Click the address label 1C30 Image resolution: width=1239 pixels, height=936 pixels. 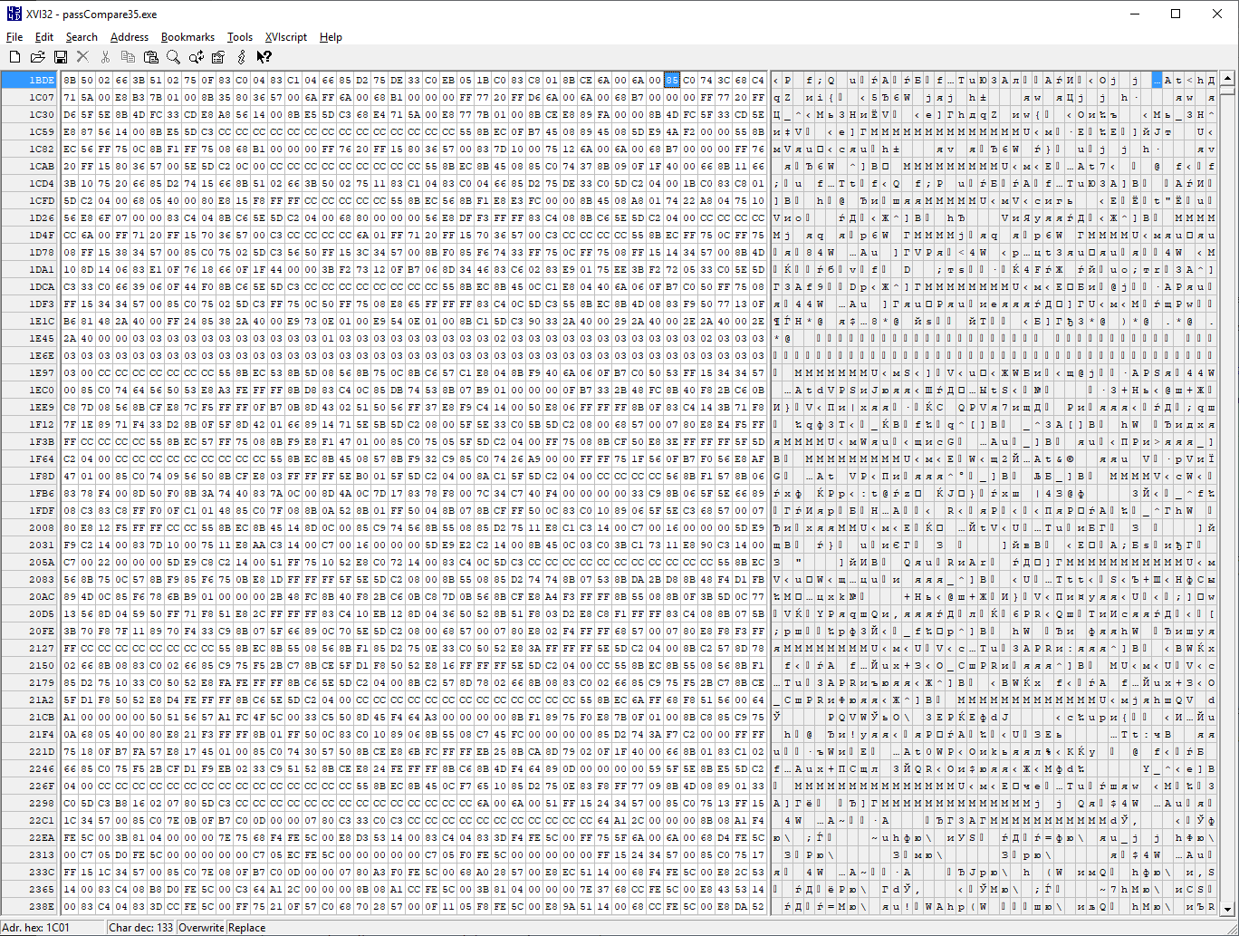tap(42, 114)
